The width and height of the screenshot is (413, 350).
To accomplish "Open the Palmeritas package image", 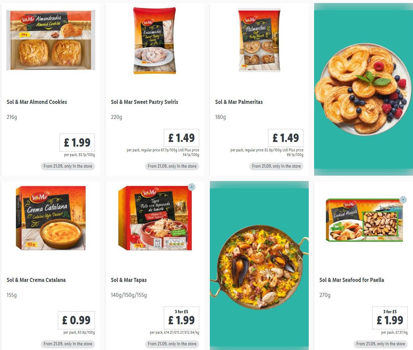I will tap(259, 40).
